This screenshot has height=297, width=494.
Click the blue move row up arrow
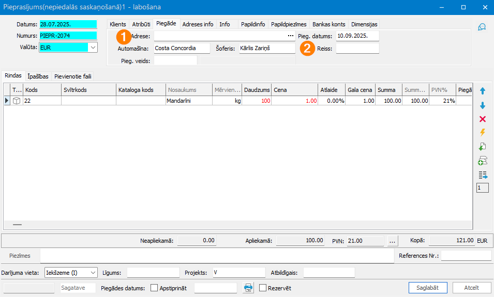coord(482,91)
